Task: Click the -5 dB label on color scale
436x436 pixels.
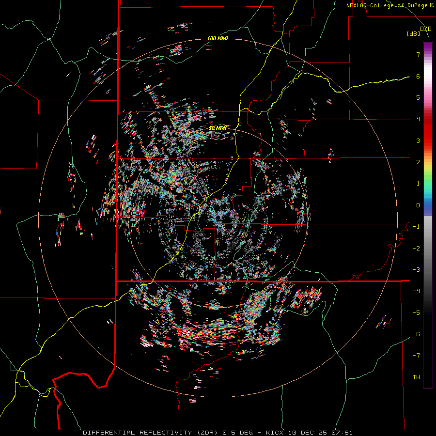Action: 416,313
